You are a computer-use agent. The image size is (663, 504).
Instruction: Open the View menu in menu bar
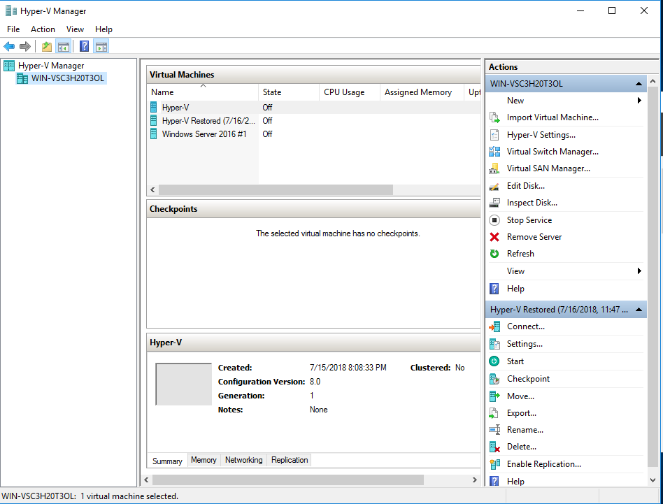point(75,29)
